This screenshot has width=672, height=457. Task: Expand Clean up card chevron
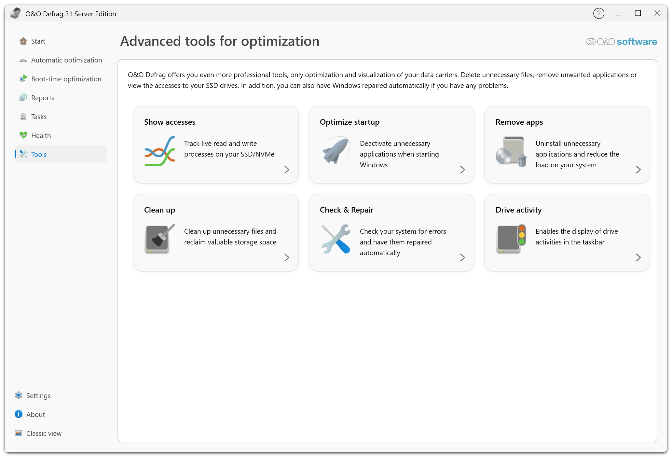pos(287,257)
